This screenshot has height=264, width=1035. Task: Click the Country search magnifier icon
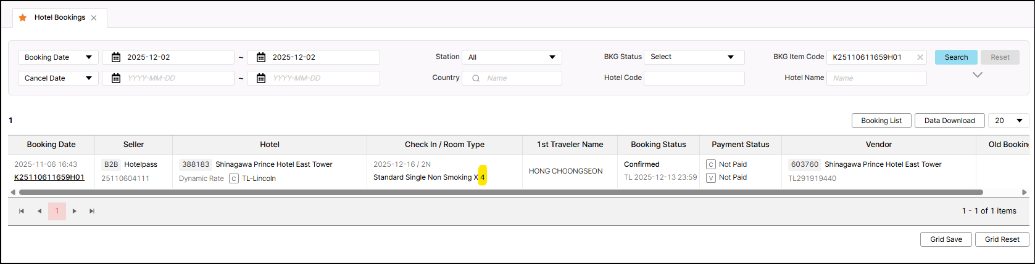[475, 78]
